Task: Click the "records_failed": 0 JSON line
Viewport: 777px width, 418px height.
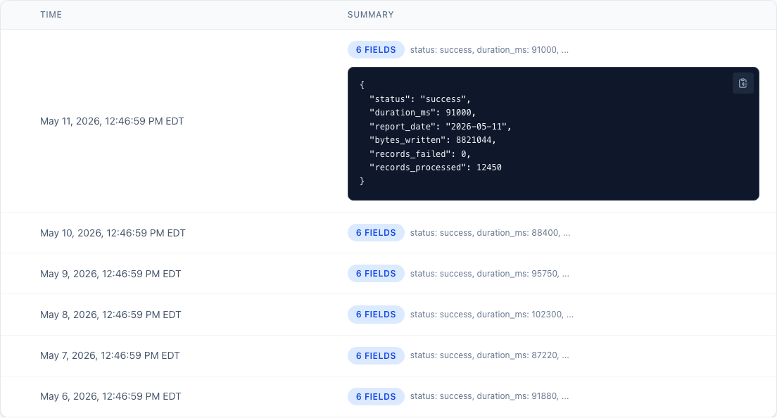Action: click(x=420, y=154)
